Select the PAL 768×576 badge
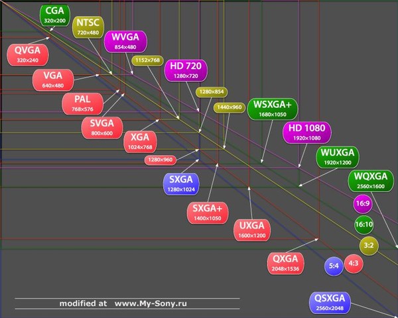Viewport: 398px width, 318px height. point(82,104)
